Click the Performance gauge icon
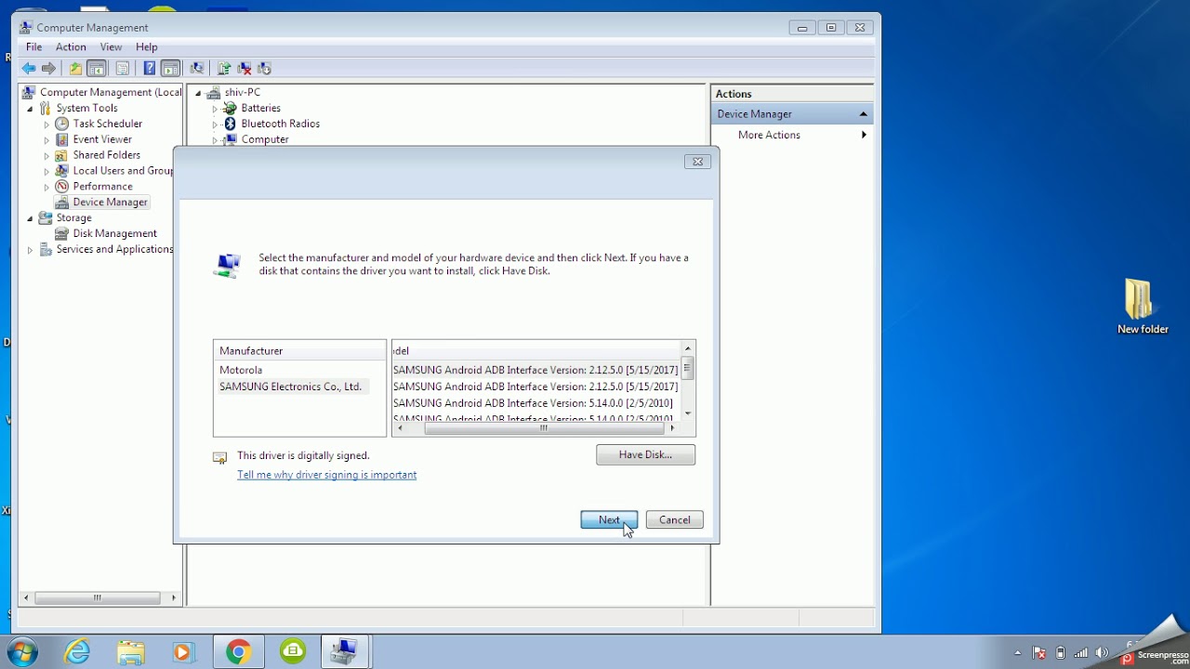Screen dimensions: 1190x669 tap(62, 187)
